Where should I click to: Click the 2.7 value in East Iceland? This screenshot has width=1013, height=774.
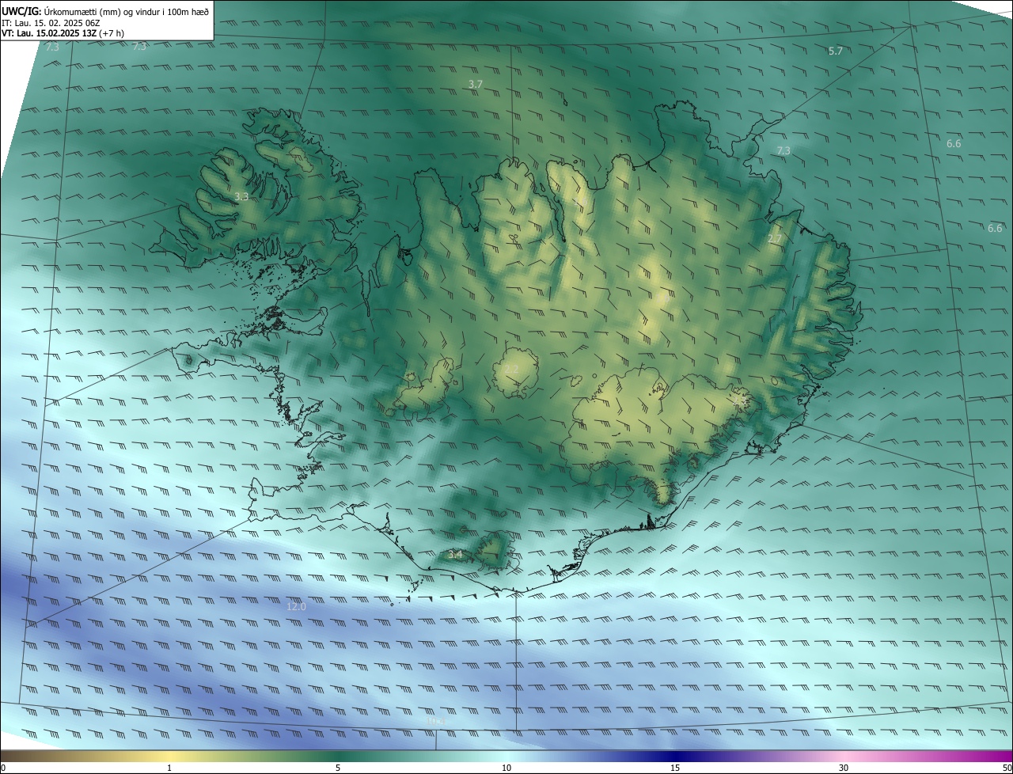coord(775,239)
